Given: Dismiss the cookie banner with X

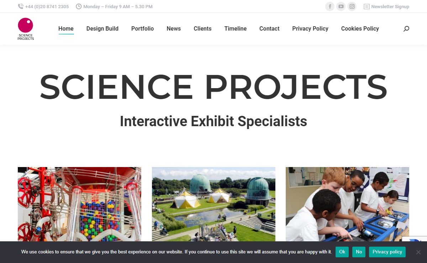Looking at the screenshot, I should 418,252.
